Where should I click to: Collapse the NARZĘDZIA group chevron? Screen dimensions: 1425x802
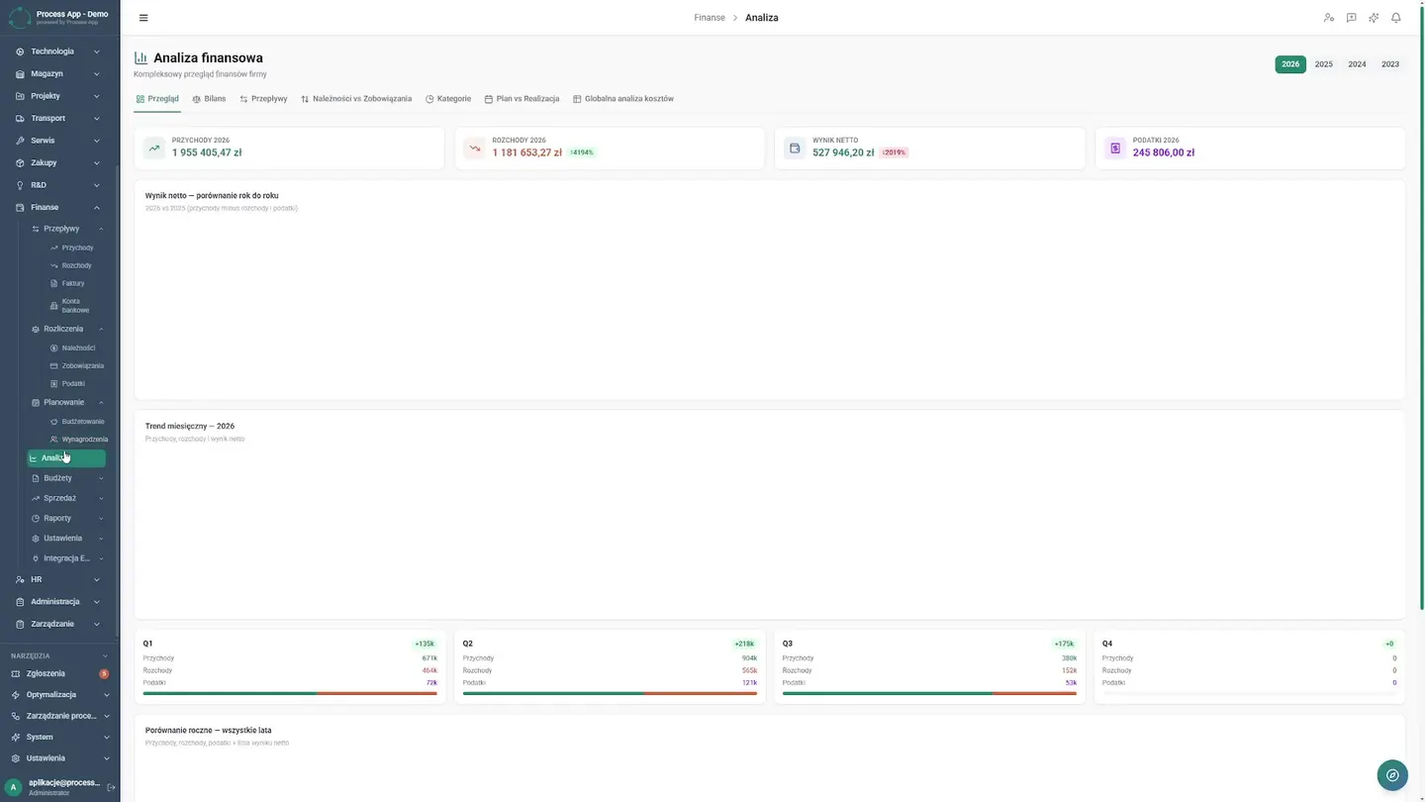coord(105,655)
